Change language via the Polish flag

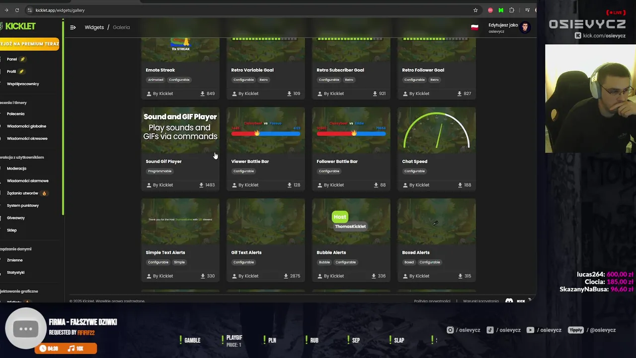click(x=475, y=27)
